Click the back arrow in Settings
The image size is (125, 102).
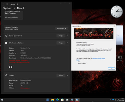click(3, 4)
